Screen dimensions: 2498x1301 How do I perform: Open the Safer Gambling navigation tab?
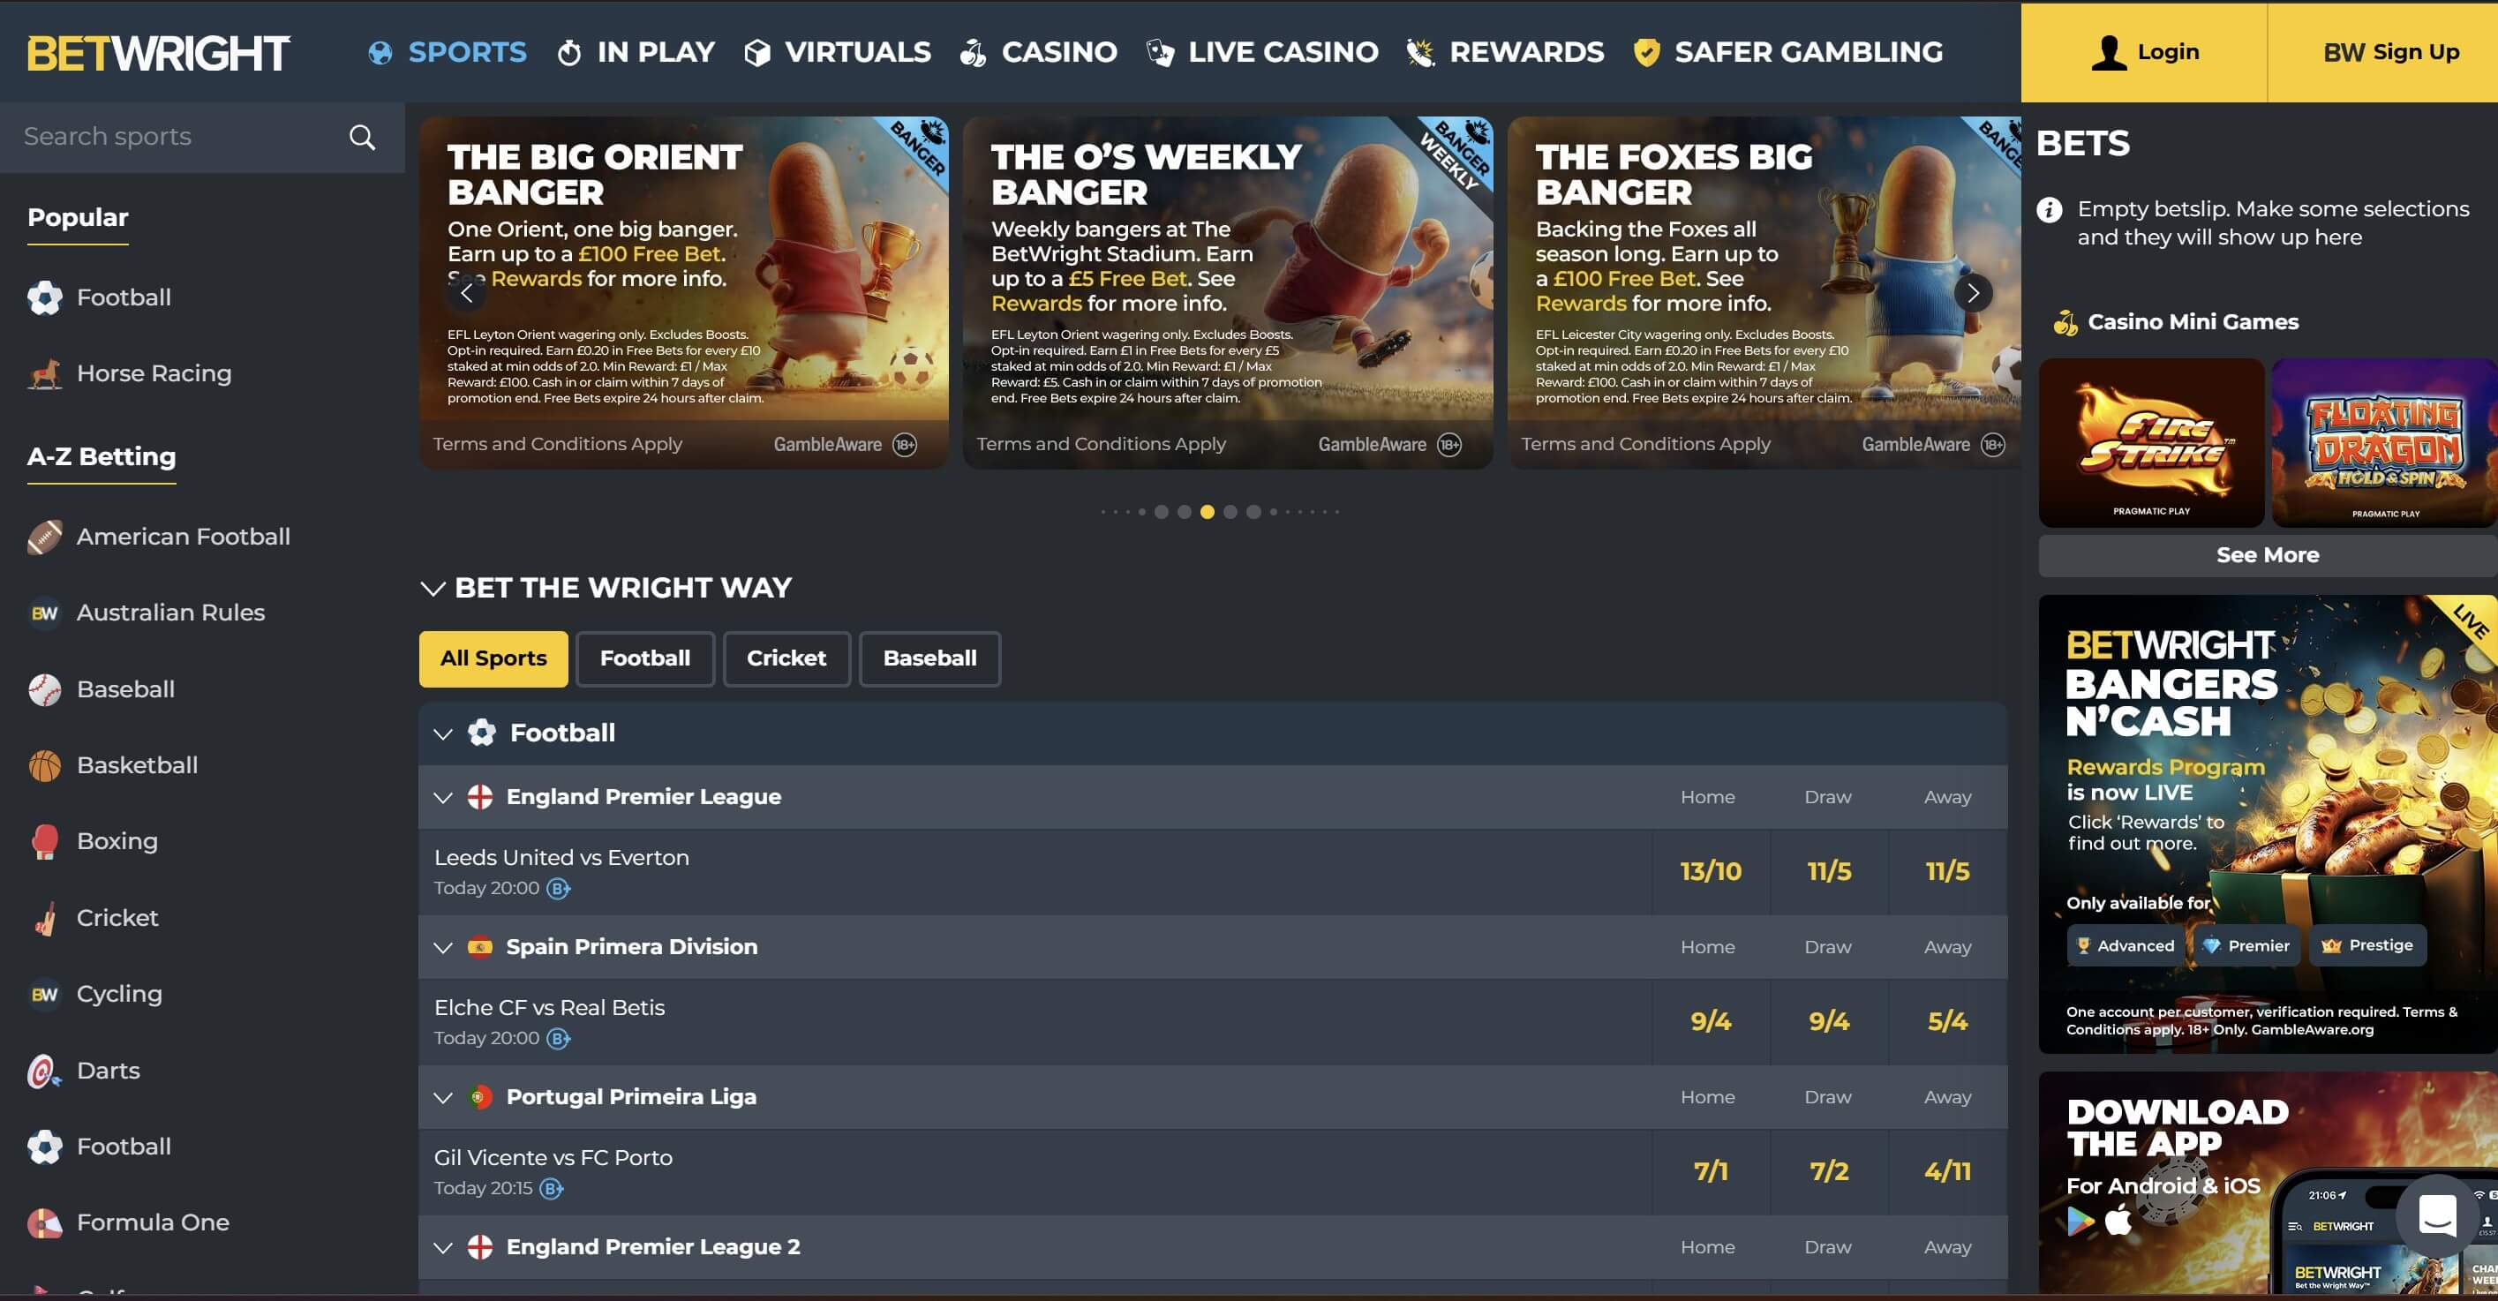[1788, 52]
